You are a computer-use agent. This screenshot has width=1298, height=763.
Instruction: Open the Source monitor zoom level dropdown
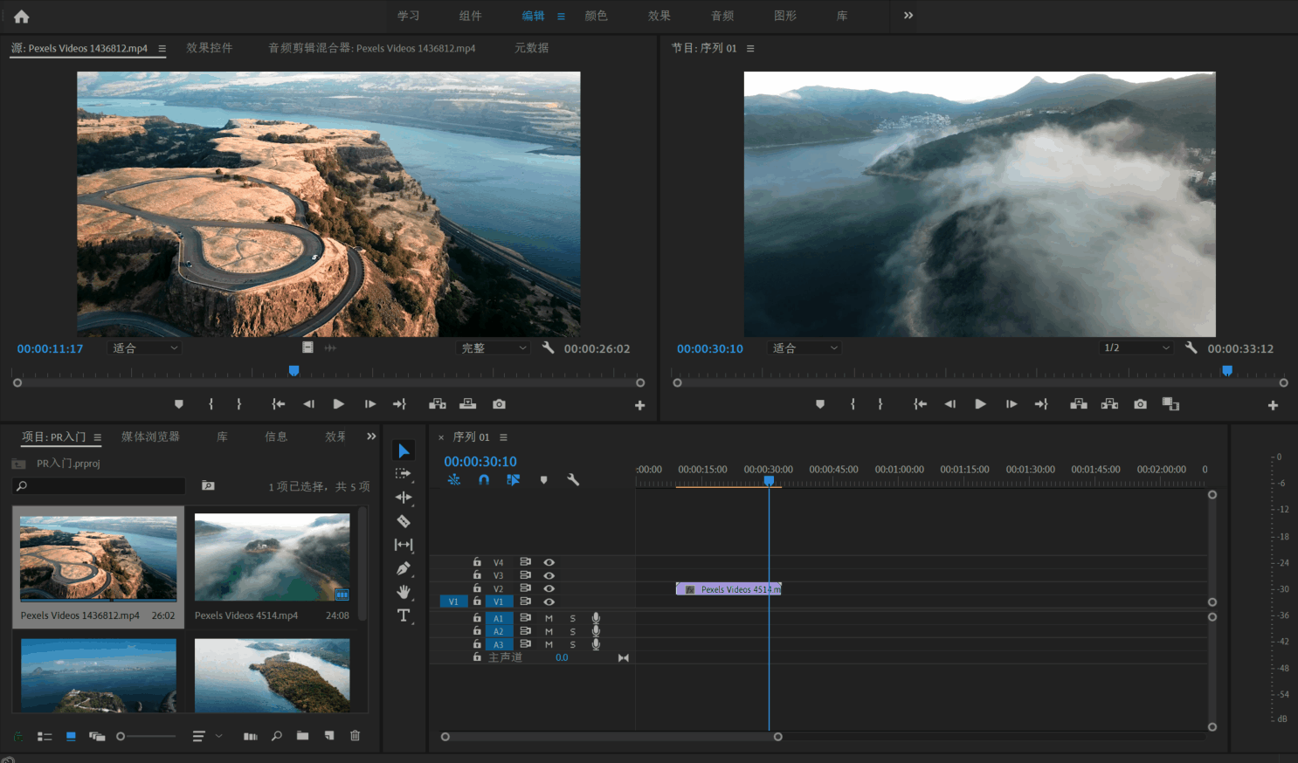(145, 348)
